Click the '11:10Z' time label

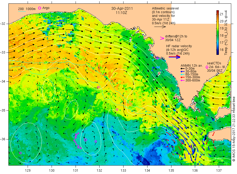pos(121,13)
